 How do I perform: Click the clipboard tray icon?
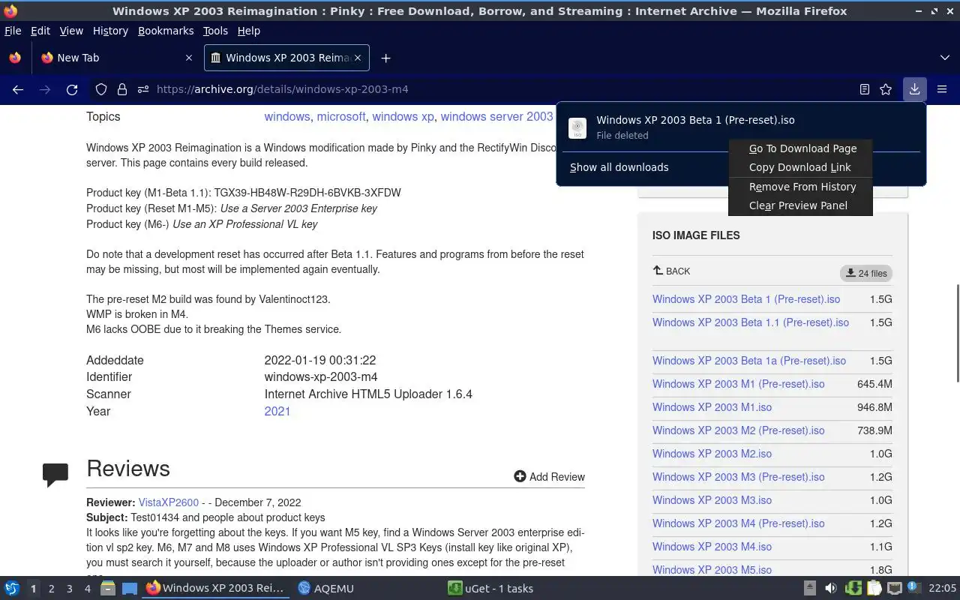(874, 588)
